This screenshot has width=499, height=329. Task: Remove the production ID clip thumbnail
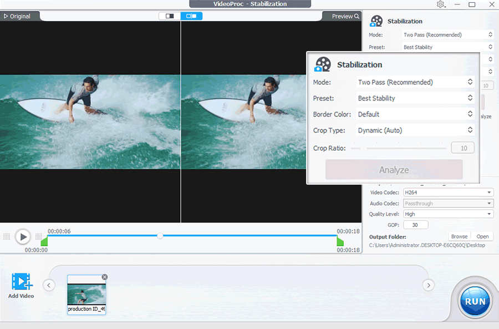(105, 277)
